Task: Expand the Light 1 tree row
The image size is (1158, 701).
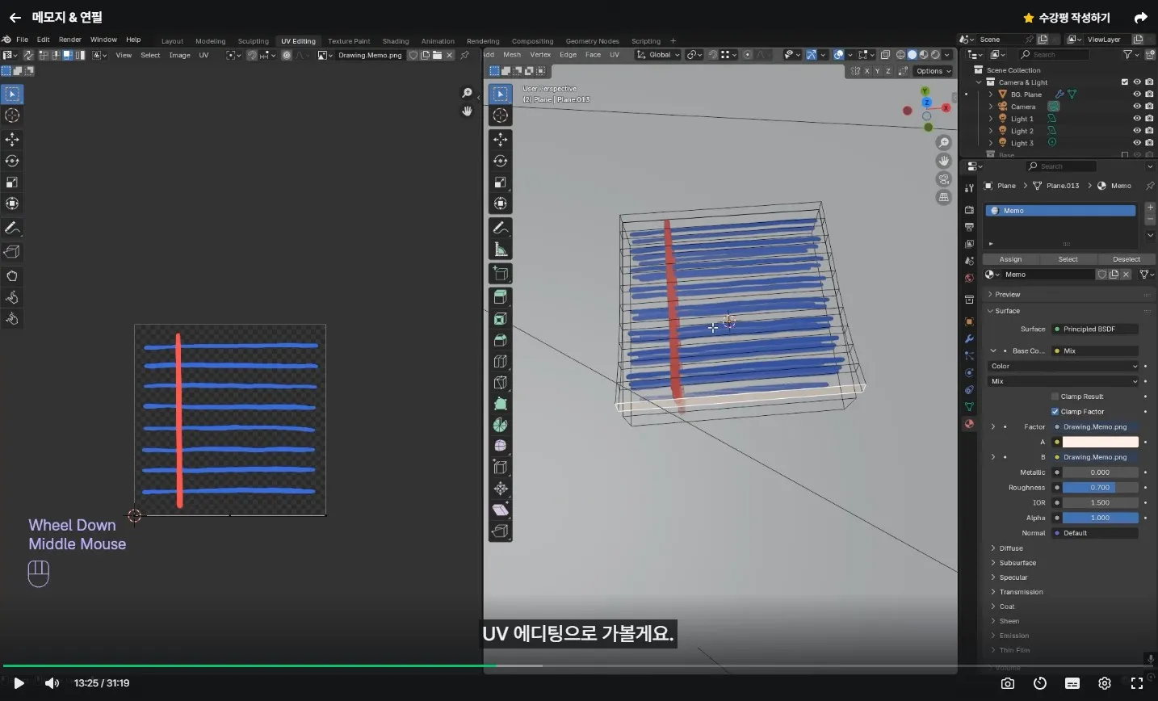Action: pos(992,119)
